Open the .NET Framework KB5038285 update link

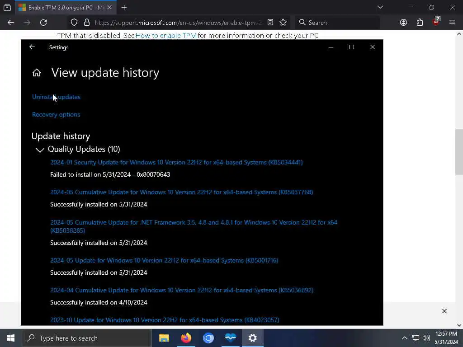(x=194, y=226)
